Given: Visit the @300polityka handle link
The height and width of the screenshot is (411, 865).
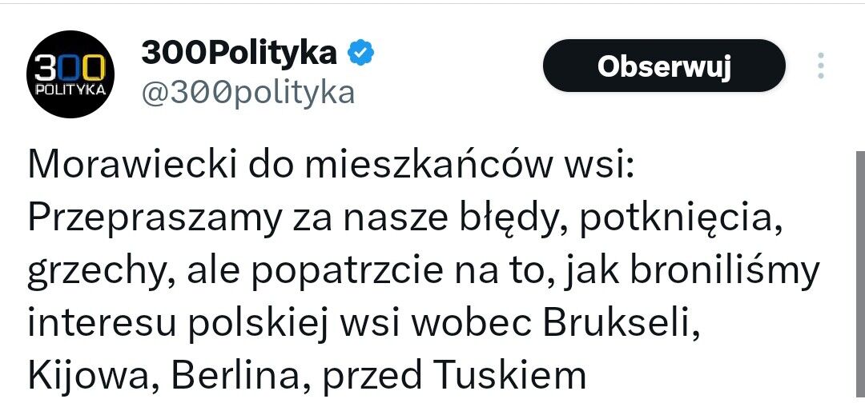Looking at the screenshot, I should pyautogui.click(x=247, y=93).
